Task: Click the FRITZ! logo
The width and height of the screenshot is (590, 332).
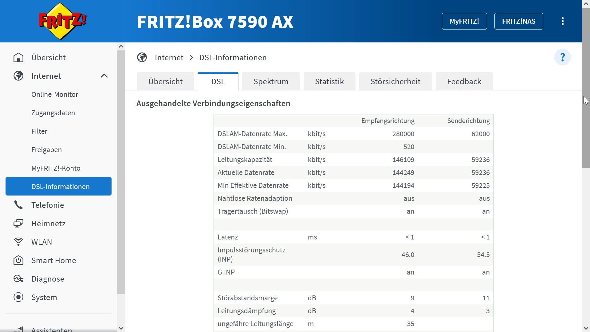Action: pos(62,21)
